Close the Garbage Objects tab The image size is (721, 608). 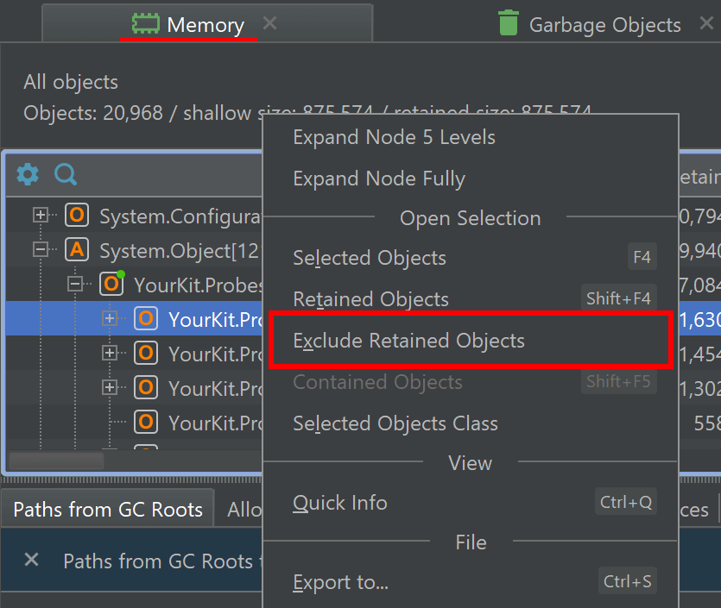(x=705, y=24)
